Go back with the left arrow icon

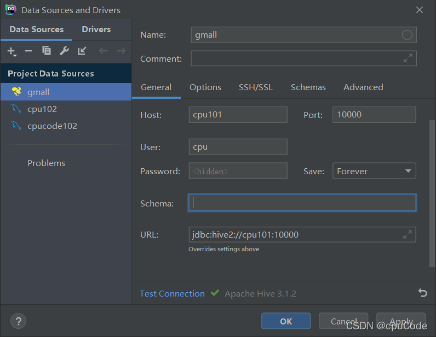tap(103, 51)
